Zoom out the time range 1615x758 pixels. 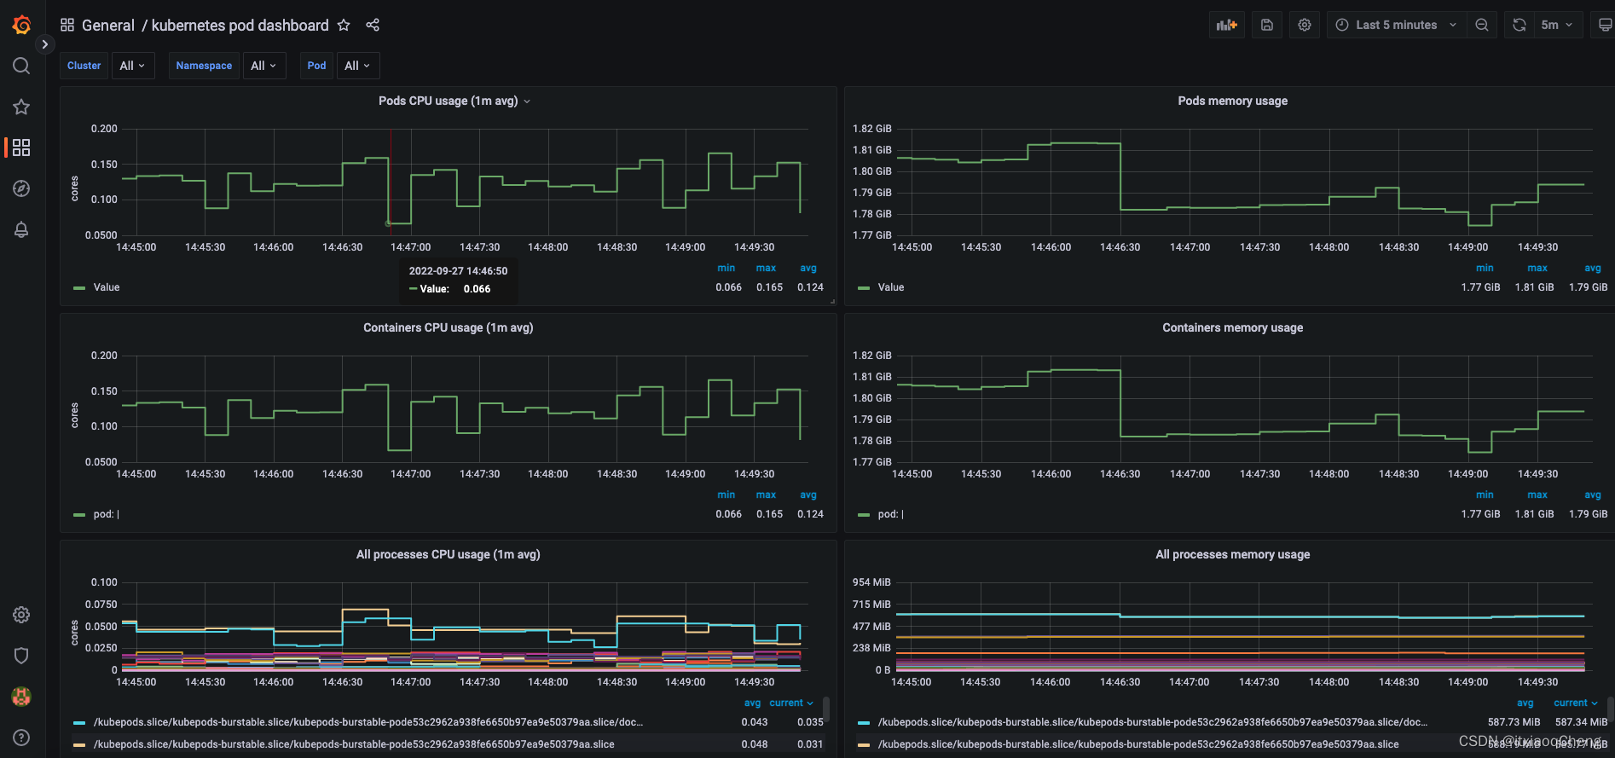1482,25
